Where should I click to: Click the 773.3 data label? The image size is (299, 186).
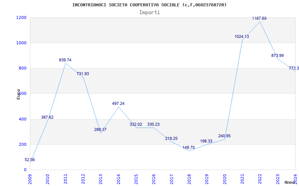(294, 68)
